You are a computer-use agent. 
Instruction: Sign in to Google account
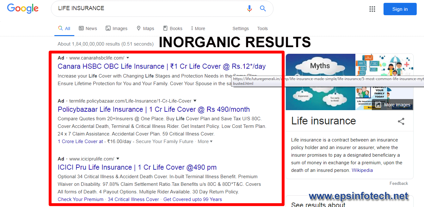[400, 9]
